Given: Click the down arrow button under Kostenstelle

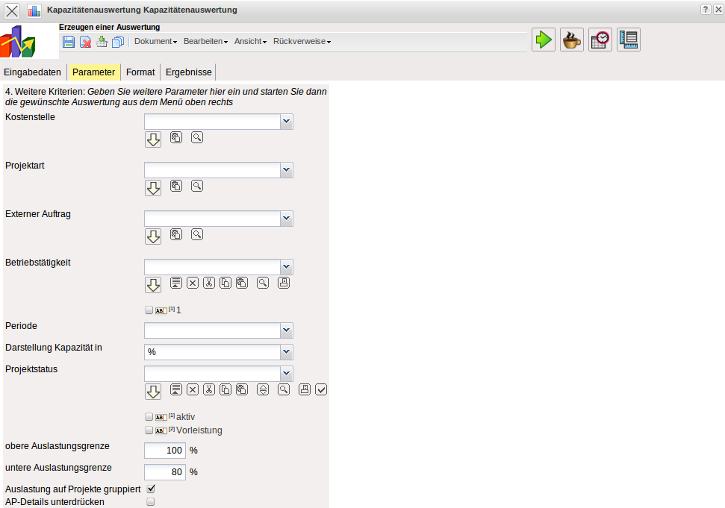Looking at the screenshot, I should tap(153, 139).
